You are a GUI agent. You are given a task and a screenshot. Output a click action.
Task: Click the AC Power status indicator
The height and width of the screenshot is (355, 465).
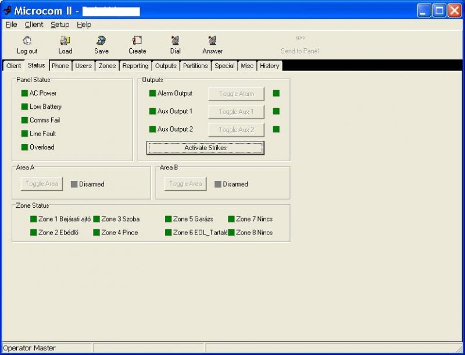[24, 93]
